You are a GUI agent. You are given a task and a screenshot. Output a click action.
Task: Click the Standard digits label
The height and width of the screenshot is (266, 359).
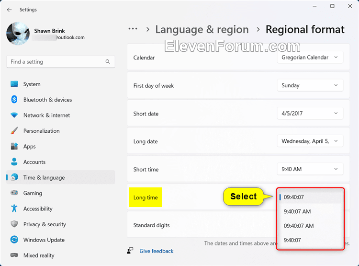pyautogui.click(x=151, y=225)
